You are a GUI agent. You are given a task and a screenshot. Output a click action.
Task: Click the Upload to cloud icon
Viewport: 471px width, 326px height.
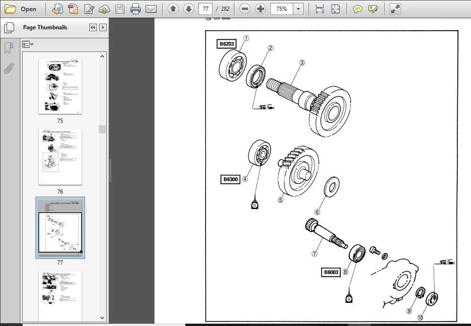[104, 9]
